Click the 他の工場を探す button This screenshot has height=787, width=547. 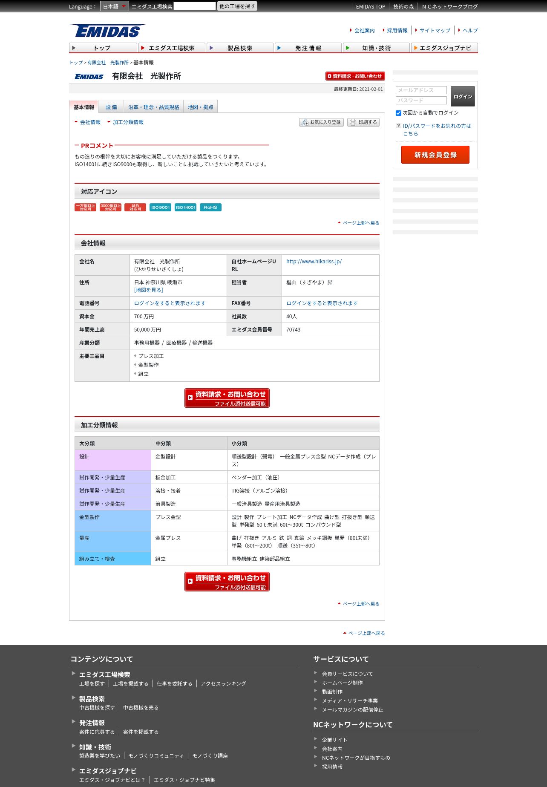tap(237, 6)
